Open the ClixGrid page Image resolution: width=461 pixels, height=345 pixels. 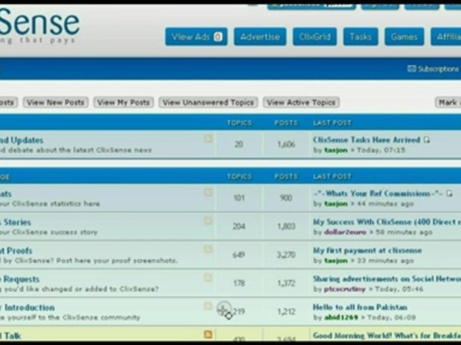[315, 37]
